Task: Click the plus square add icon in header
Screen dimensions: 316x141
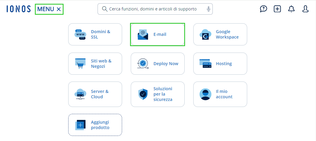Action: 277,9
